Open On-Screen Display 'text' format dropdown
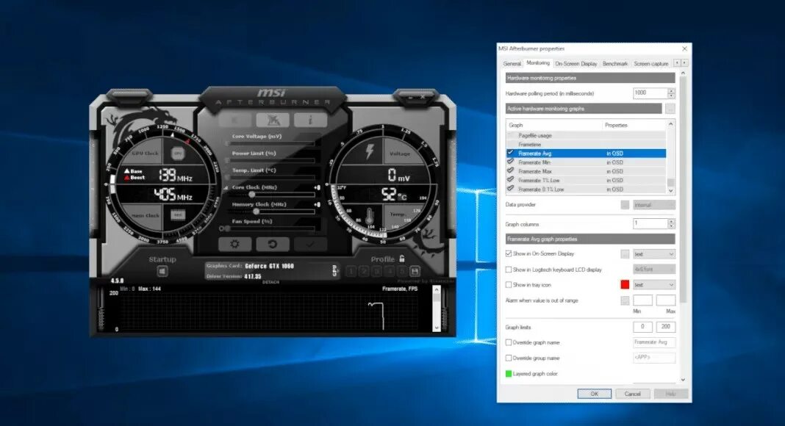785x426 pixels. (x=654, y=254)
